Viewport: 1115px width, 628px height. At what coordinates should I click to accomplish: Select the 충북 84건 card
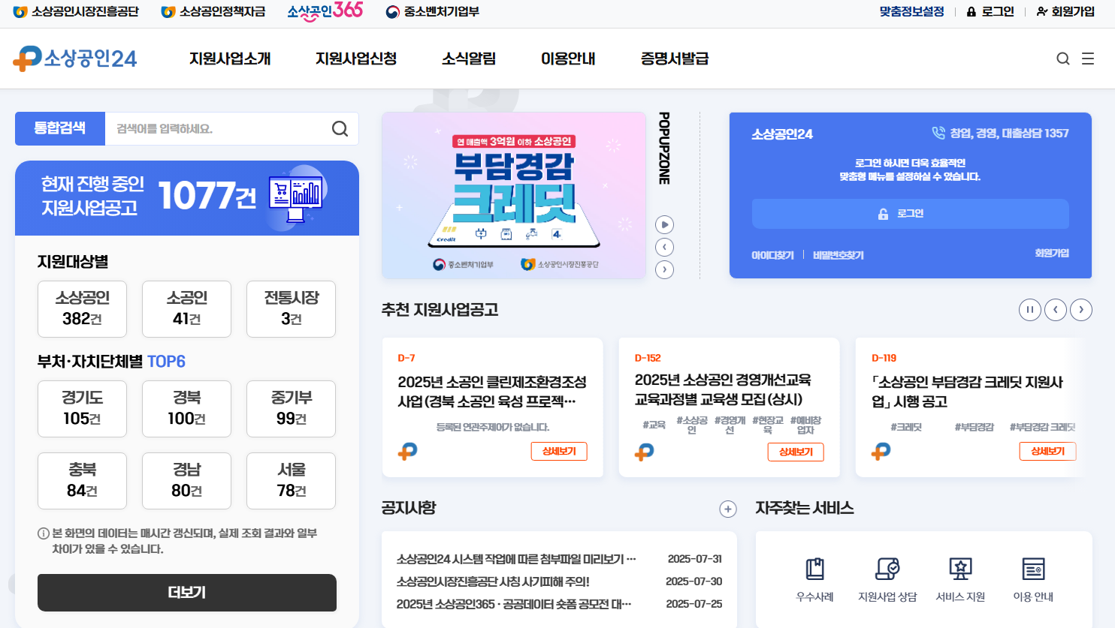pos(82,481)
